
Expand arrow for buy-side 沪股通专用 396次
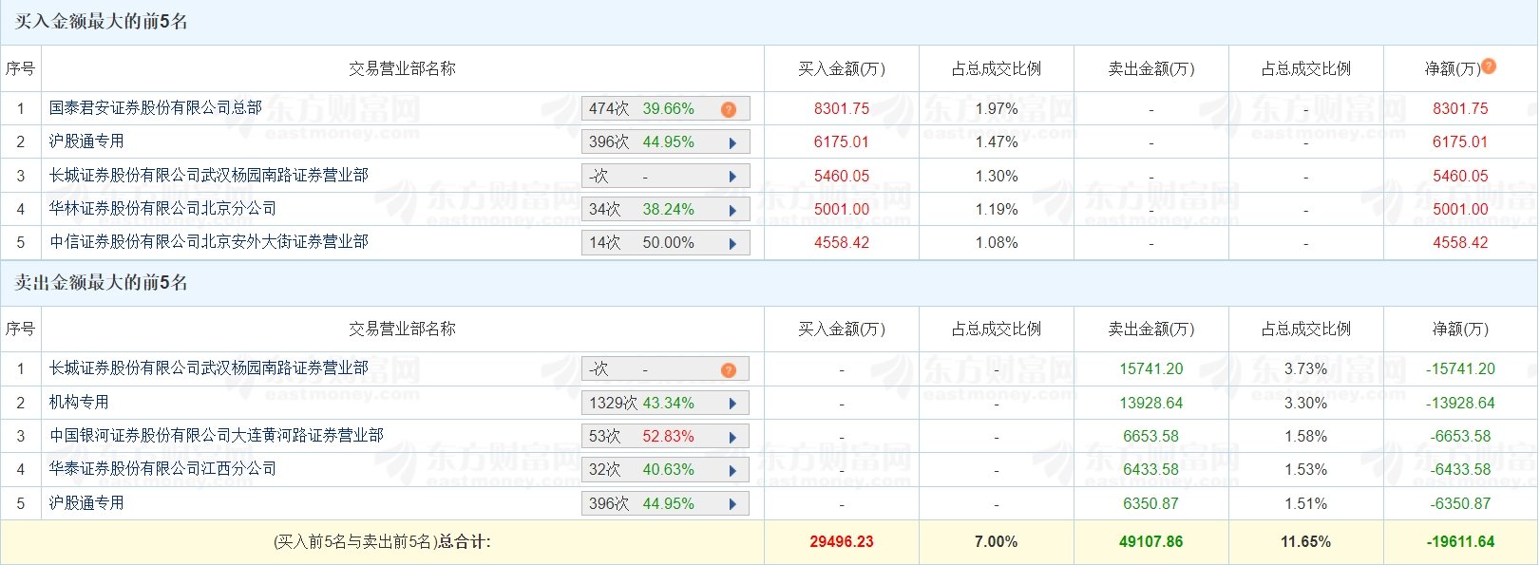point(732,143)
